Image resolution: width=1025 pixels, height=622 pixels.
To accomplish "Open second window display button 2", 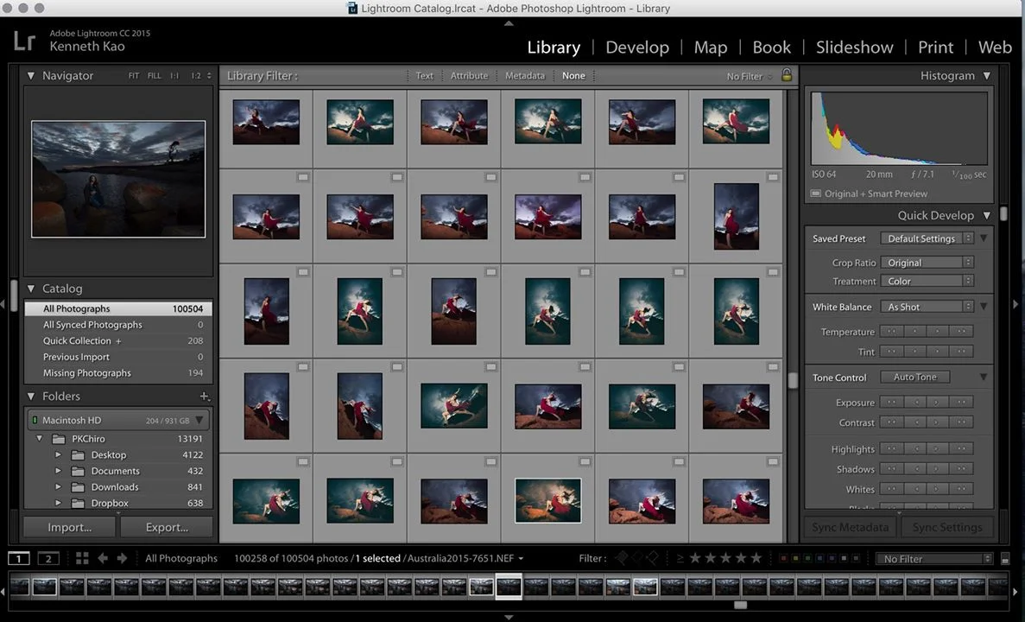I will pos(48,558).
